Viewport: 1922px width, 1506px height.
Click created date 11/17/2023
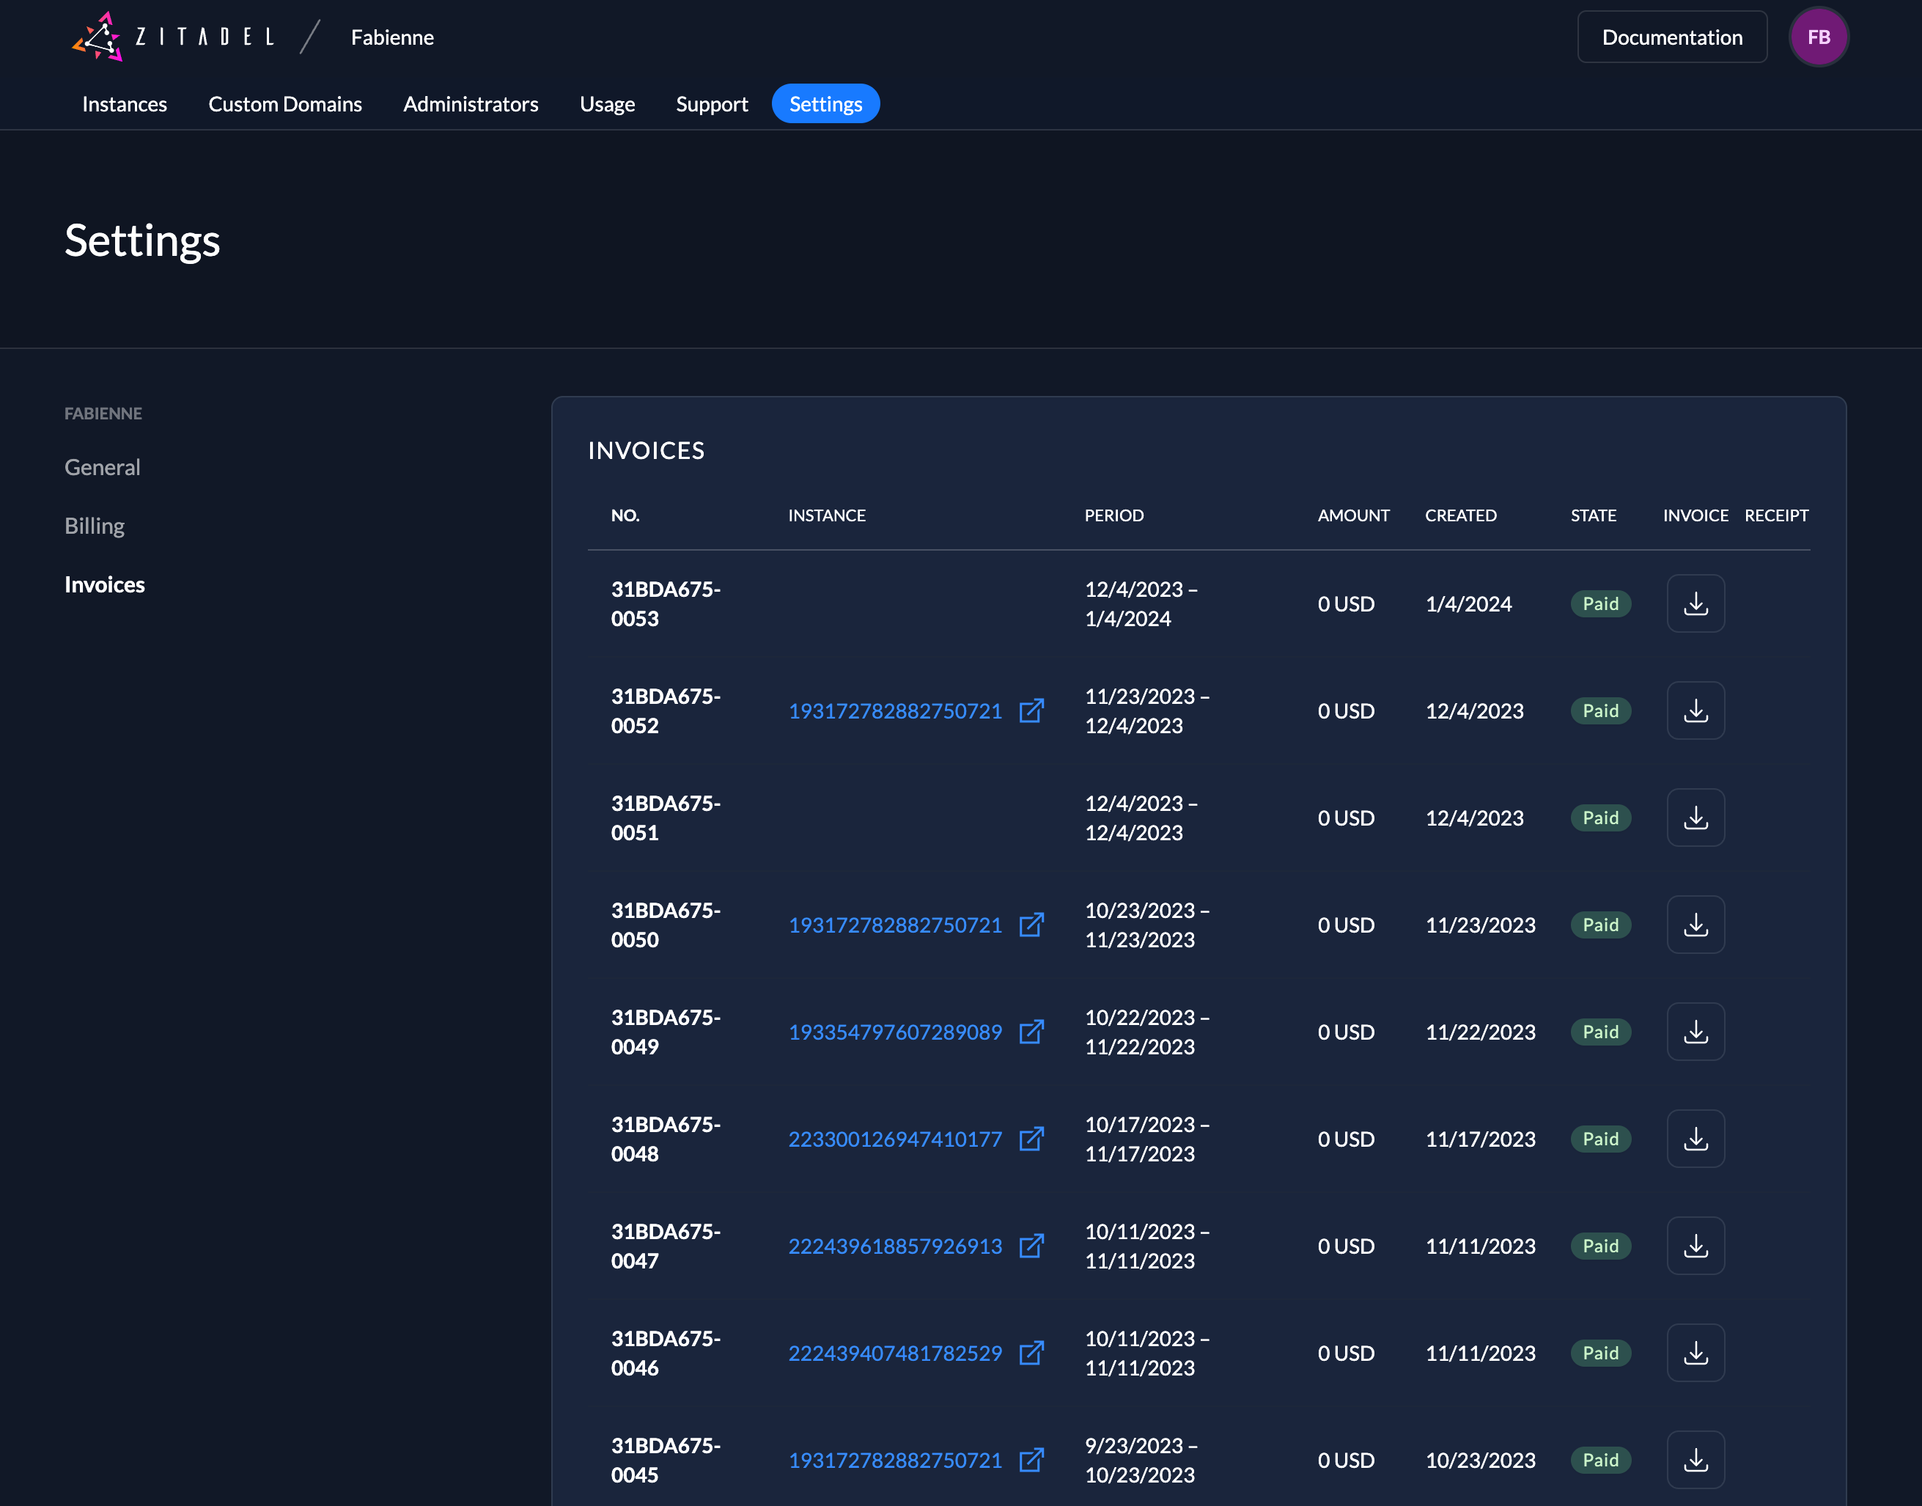[x=1480, y=1139]
